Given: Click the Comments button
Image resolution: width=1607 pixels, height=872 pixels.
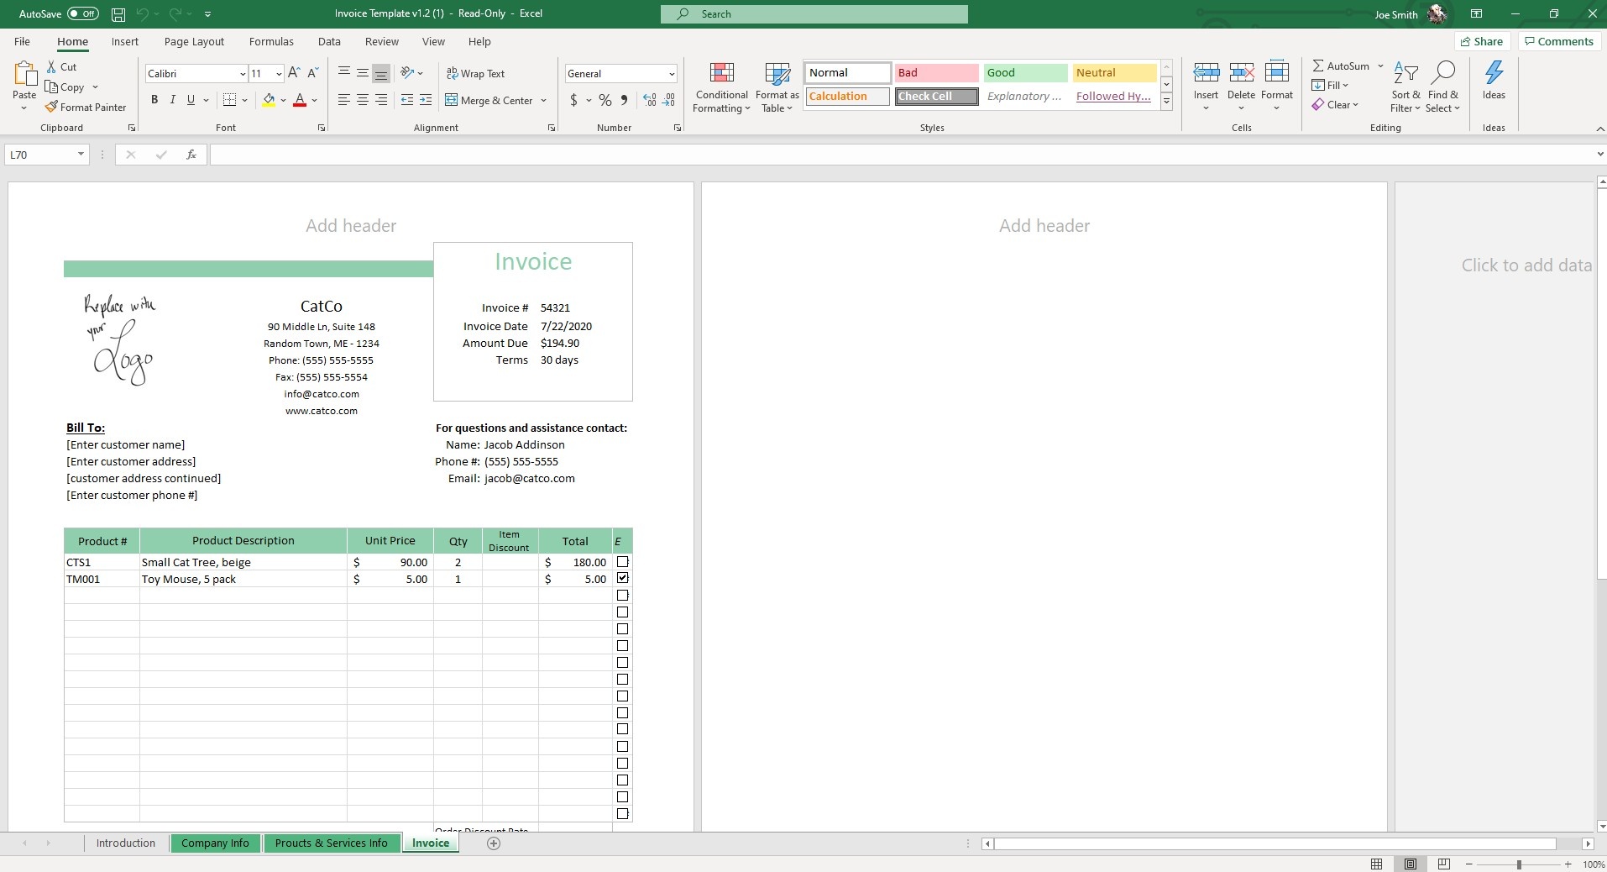Looking at the screenshot, I should (1559, 41).
